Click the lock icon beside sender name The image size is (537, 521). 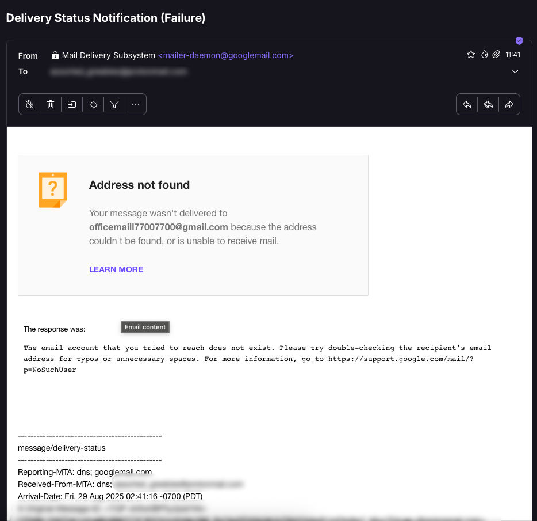[55, 56]
